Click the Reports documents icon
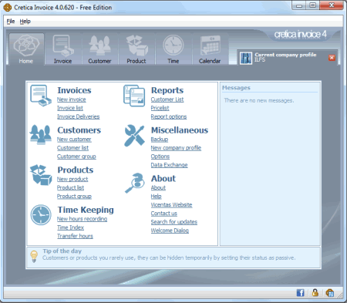The width and height of the screenshot is (347, 303). click(134, 96)
